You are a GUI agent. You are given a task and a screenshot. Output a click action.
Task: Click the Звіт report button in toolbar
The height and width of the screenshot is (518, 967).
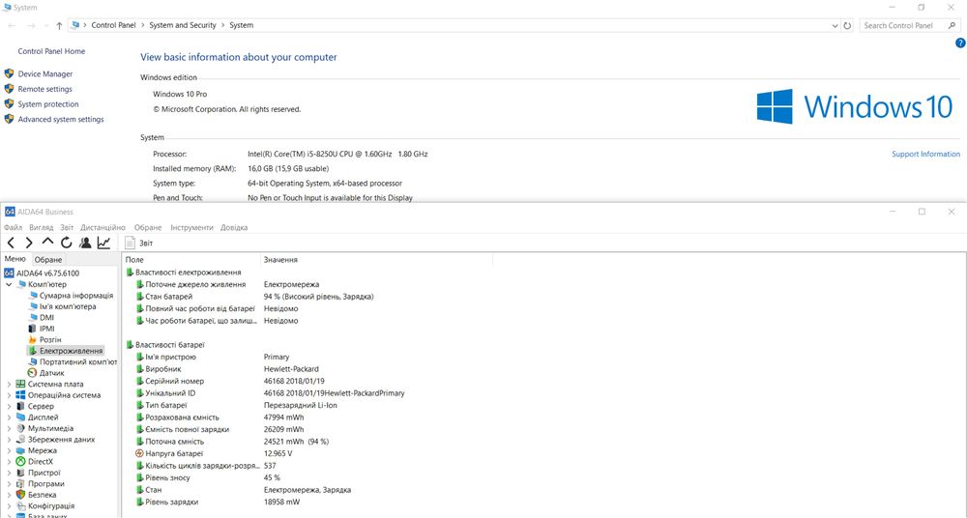(x=138, y=243)
